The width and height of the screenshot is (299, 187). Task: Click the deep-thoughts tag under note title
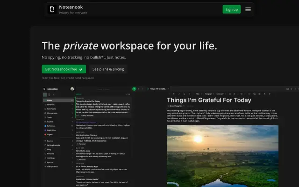[x=175, y=106]
